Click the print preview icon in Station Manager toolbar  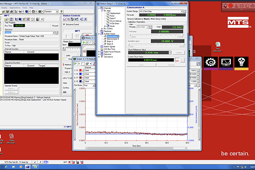pos(15,11)
